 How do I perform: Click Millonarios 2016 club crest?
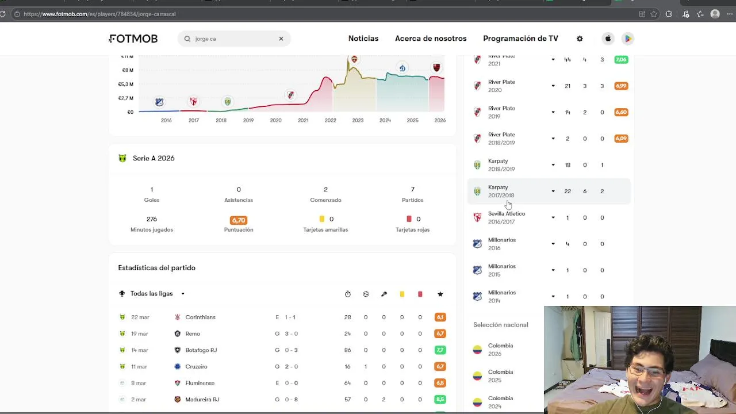pyautogui.click(x=477, y=244)
